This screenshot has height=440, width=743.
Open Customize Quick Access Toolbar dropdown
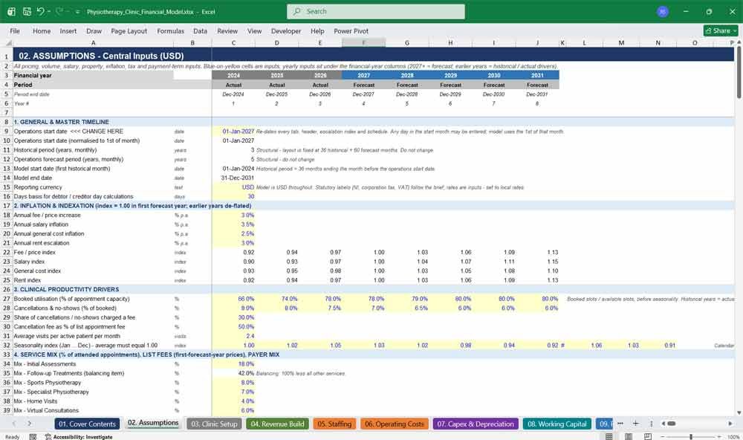[x=77, y=11]
